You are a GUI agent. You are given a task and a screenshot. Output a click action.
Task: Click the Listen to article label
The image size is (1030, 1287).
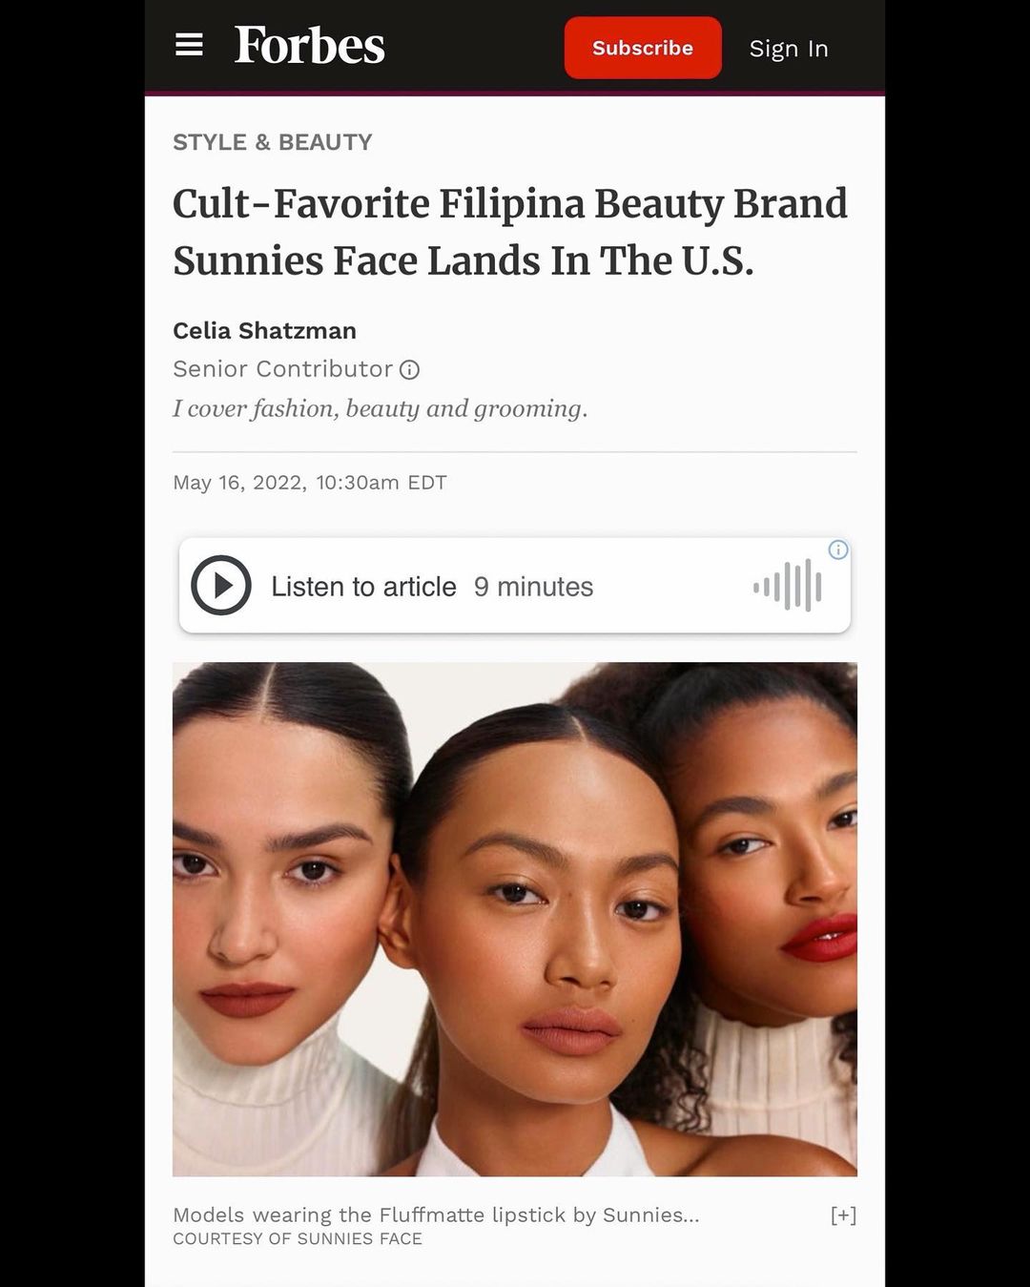(363, 587)
